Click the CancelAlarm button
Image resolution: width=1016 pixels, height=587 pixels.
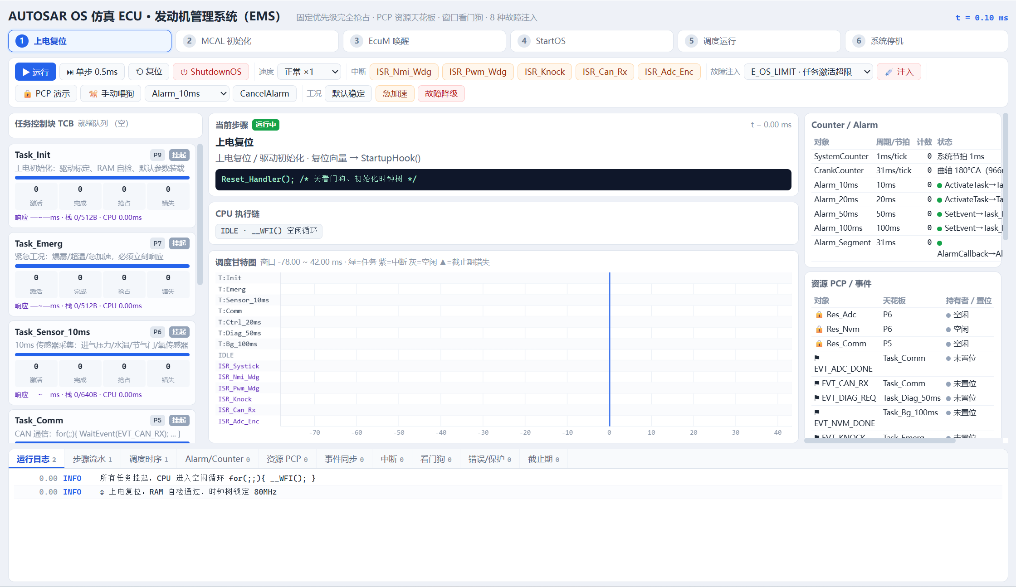point(264,93)
